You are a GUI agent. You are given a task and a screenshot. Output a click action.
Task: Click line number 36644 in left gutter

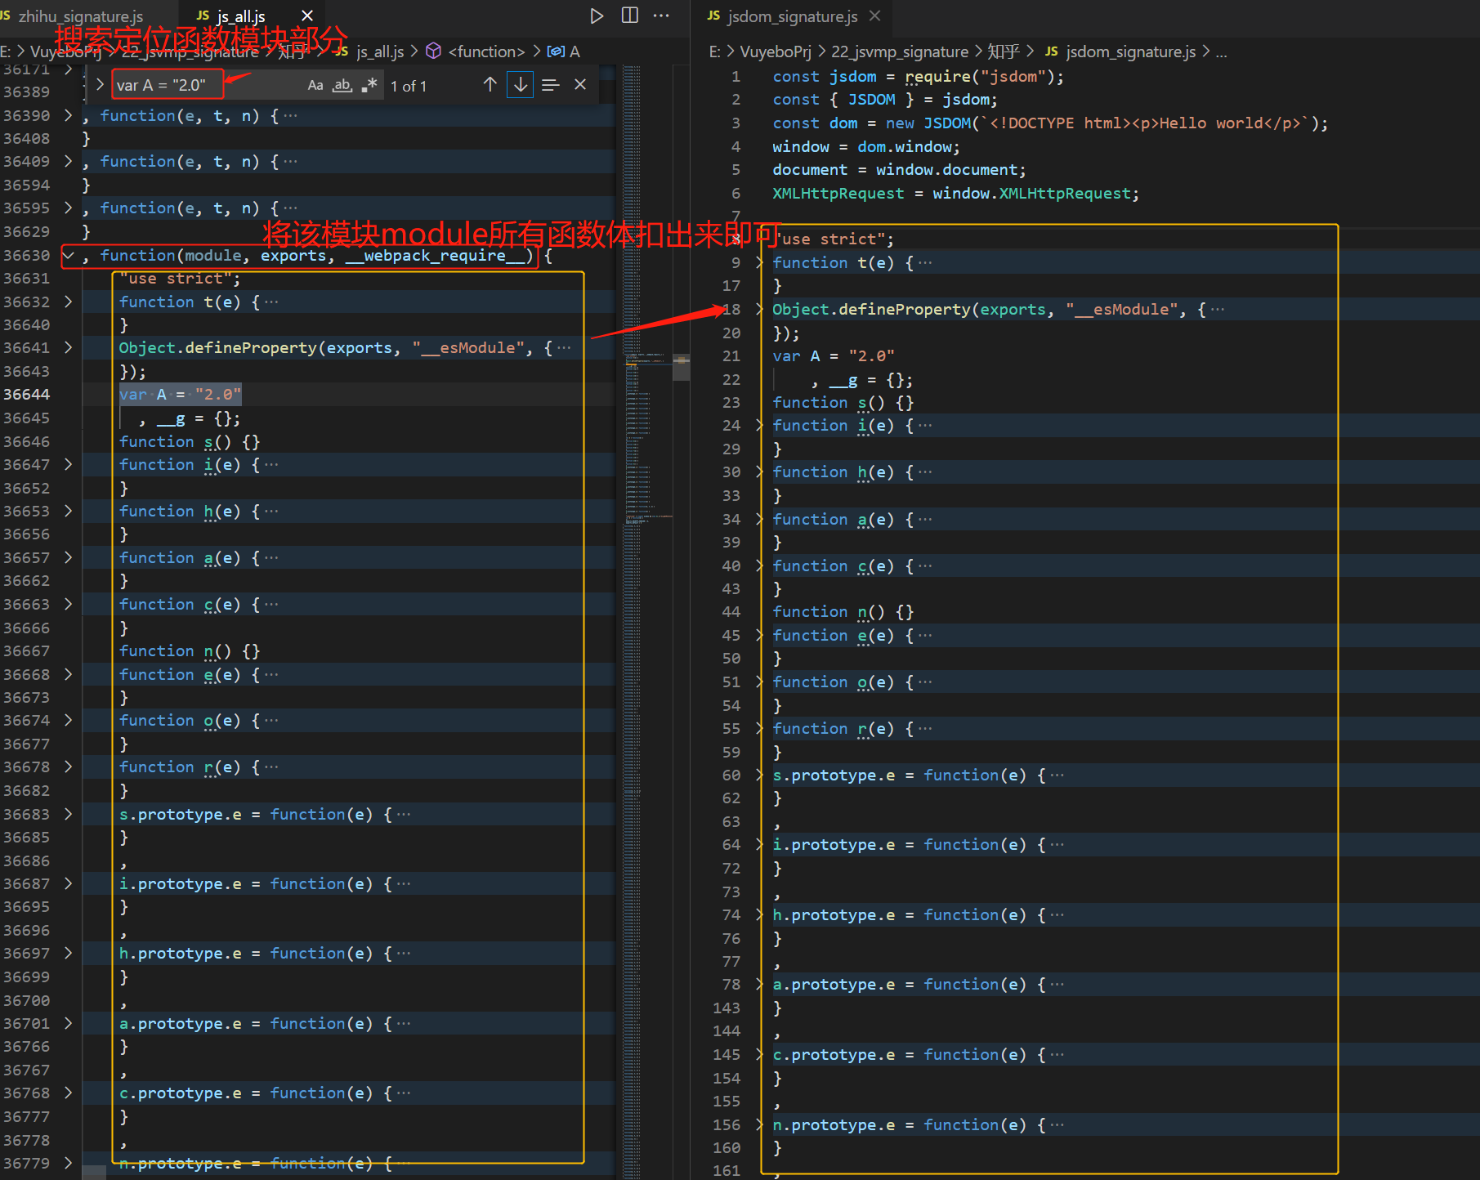27,394
